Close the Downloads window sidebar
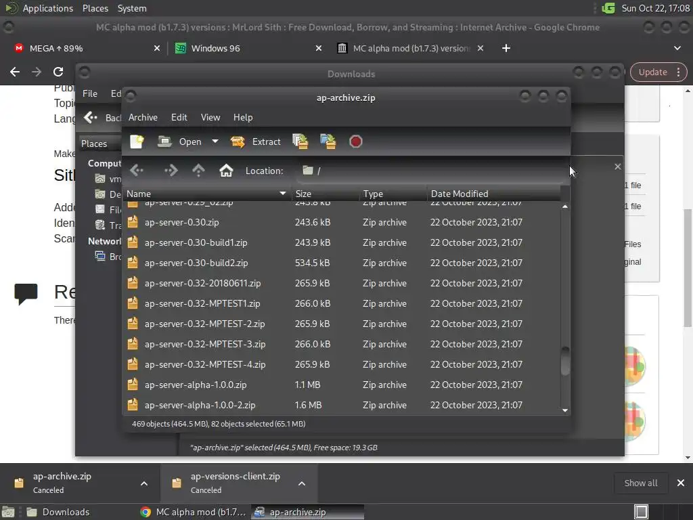Viewport: 693px width, 520px height. pyautogui.click(x=618, y=167)
